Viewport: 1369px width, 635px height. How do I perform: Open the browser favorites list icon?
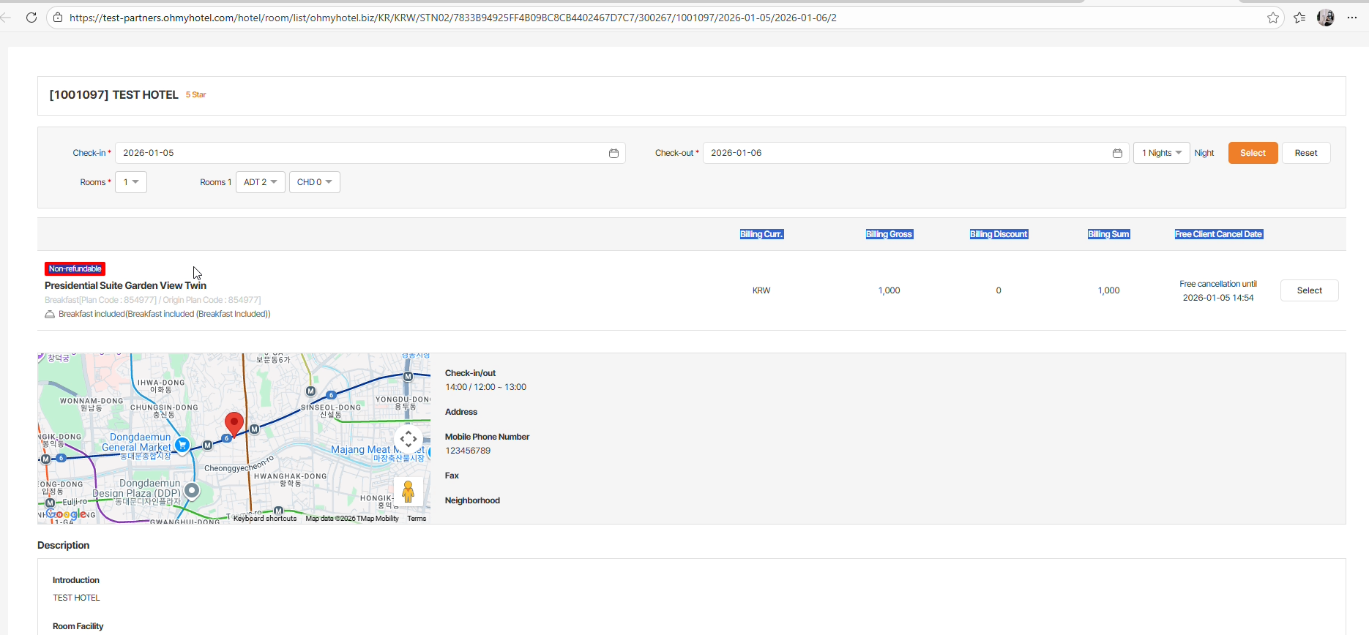1299,18
